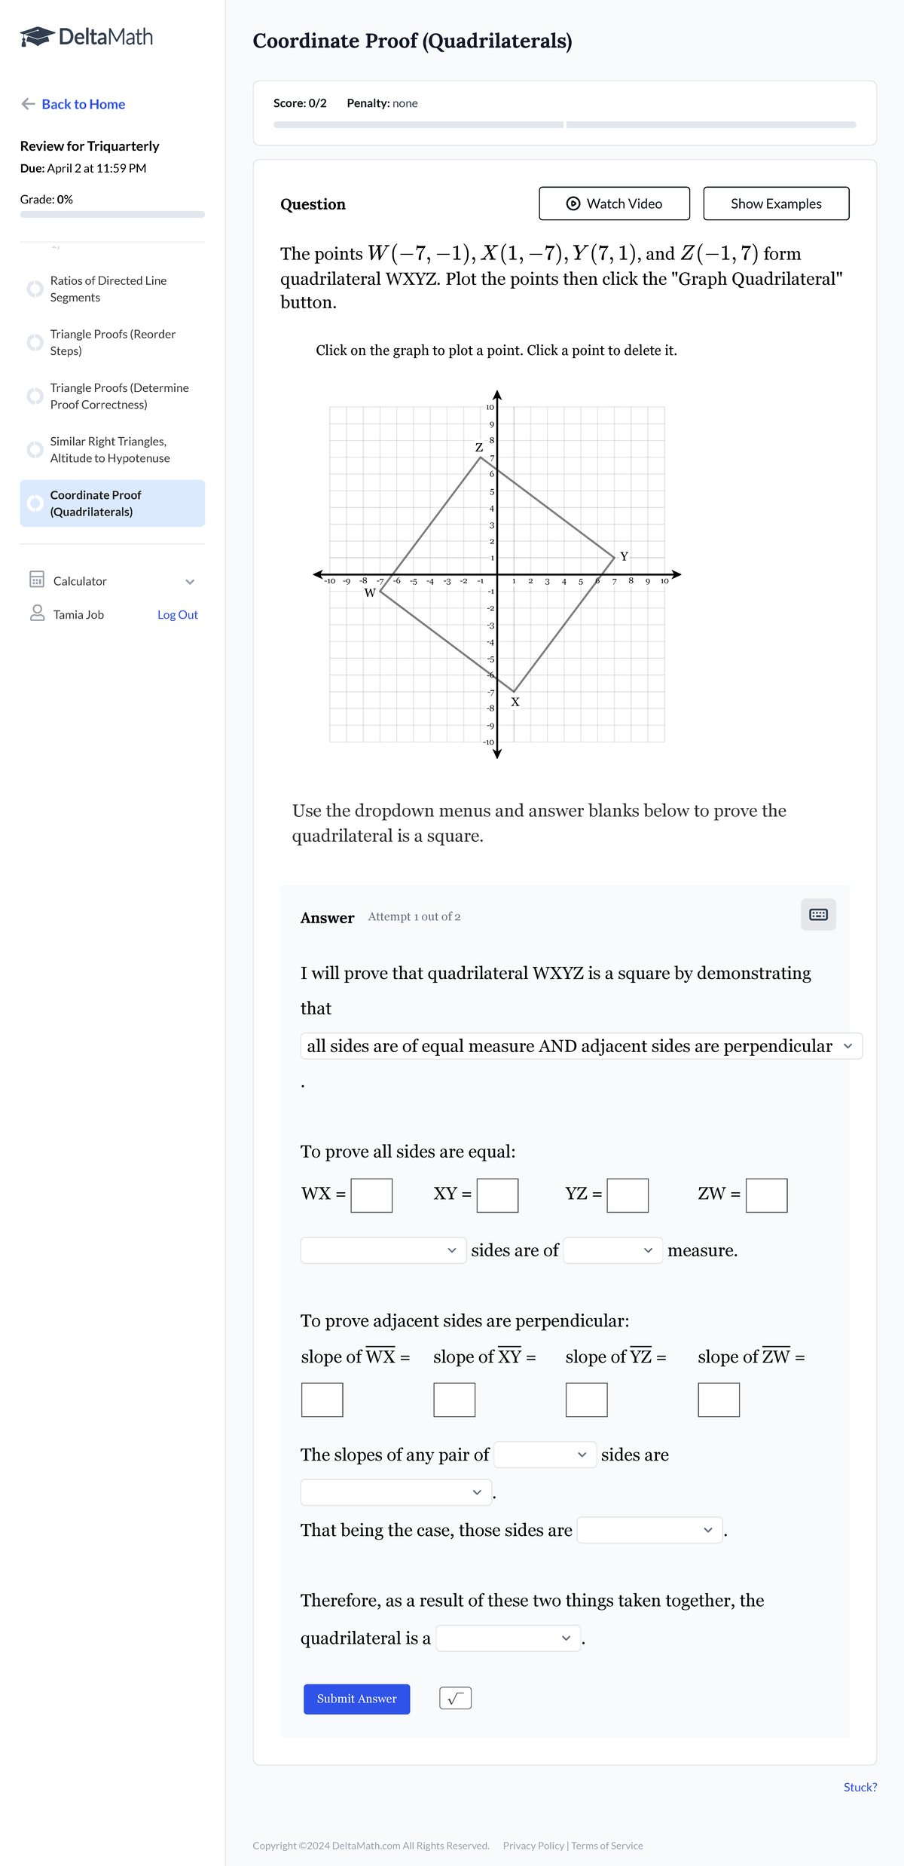Open the Stuck? help link
The width and height of the screenshot is (904, 1866).
pyautogui.click(x=860, y=1786)
